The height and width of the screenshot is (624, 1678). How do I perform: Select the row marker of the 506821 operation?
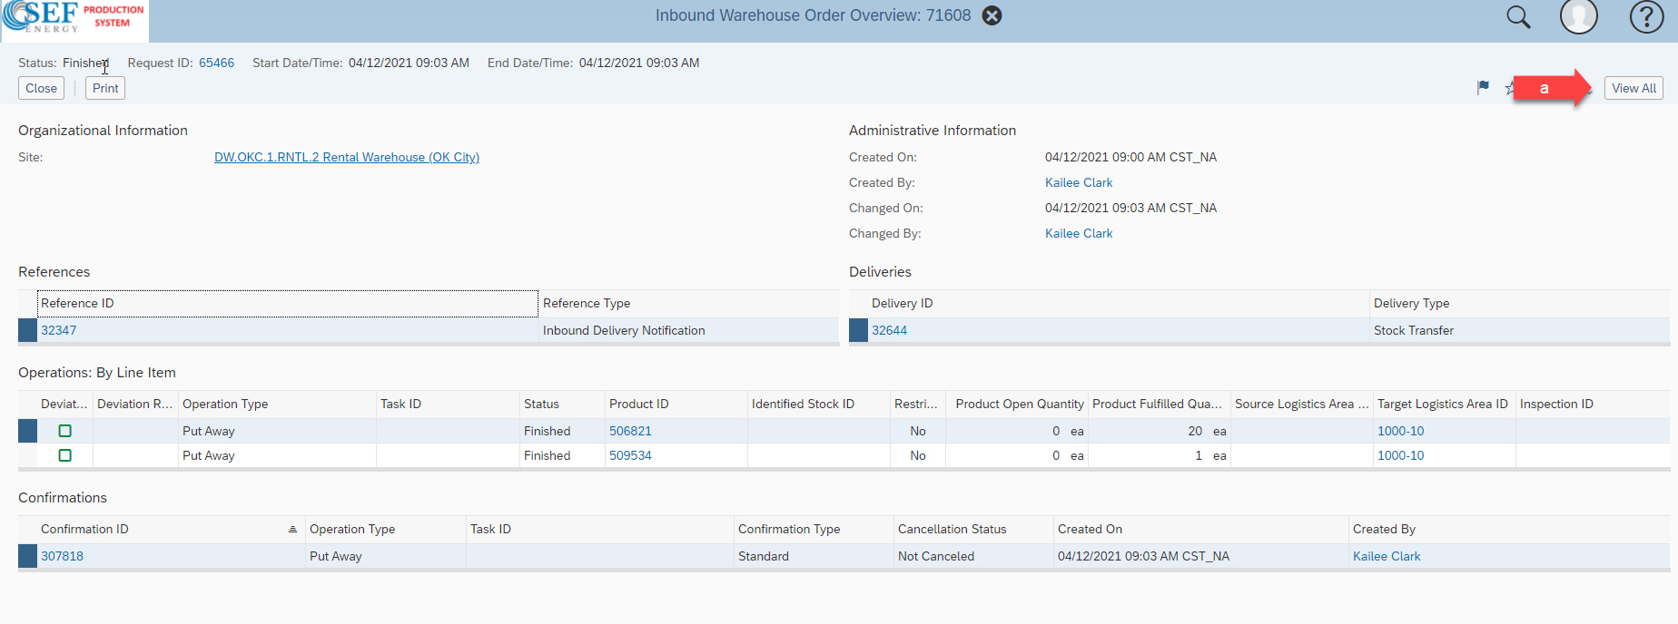27,431
